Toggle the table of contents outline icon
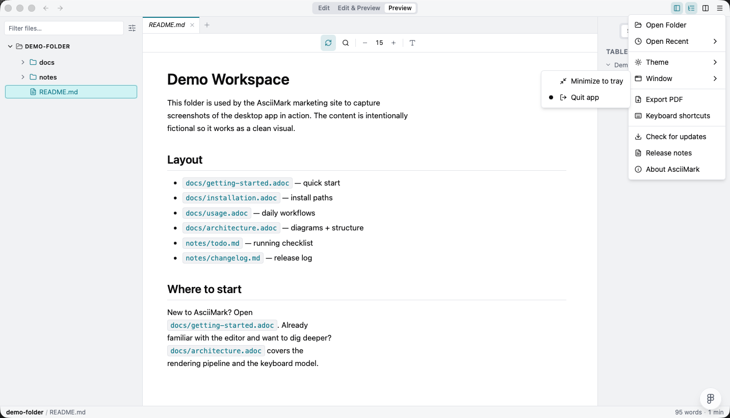 tap(691, 8)
